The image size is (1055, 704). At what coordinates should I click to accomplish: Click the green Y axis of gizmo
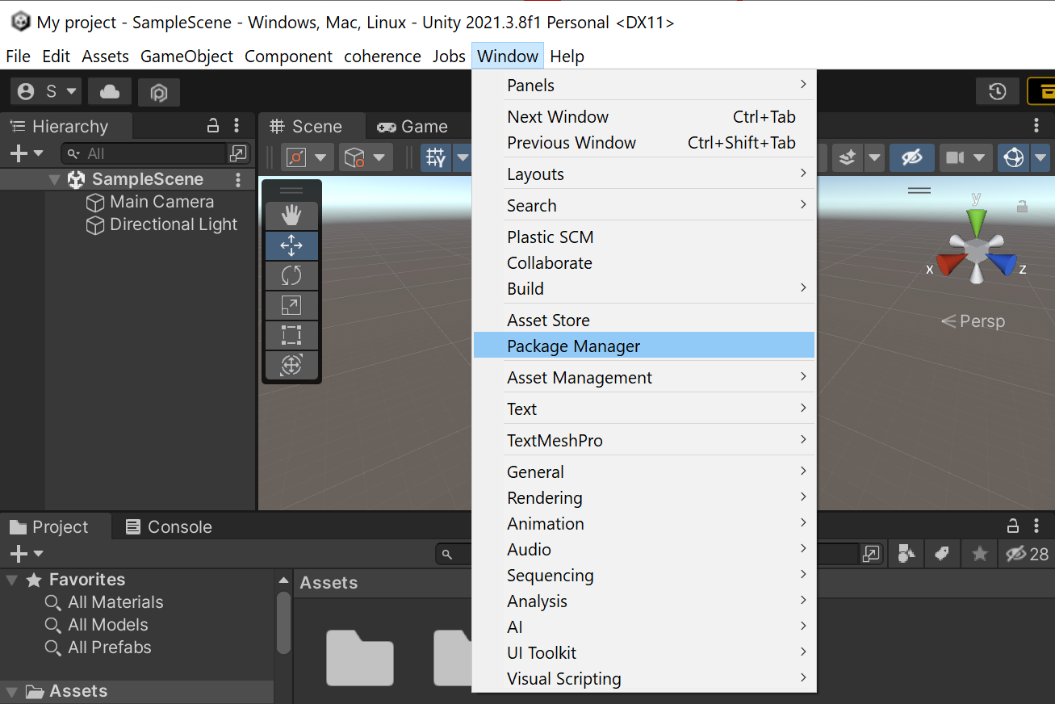click(x=977, y=222)
